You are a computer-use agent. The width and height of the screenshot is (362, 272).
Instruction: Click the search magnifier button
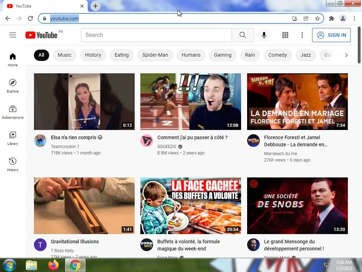(243, 35)
